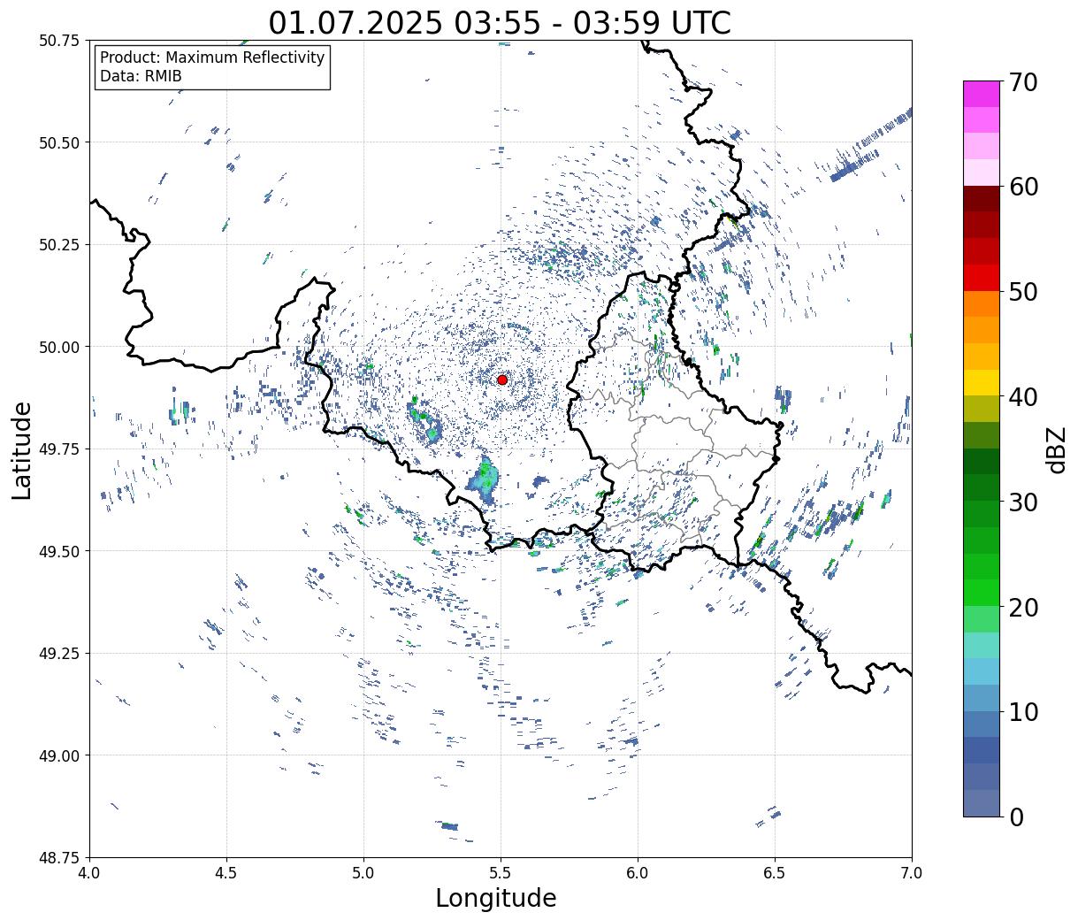Click the latitude tick label 48.75

pos(59,858)
